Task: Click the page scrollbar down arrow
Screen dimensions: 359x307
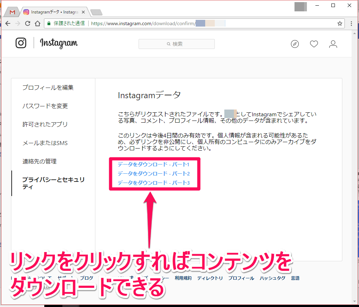Action: point(355,302)
